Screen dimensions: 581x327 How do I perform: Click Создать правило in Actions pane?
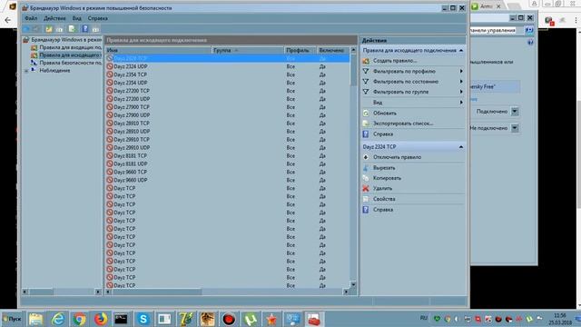point(395,61)
